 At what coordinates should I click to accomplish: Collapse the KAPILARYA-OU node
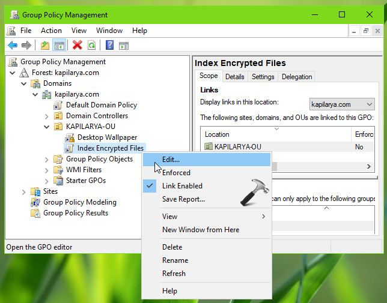46,127
